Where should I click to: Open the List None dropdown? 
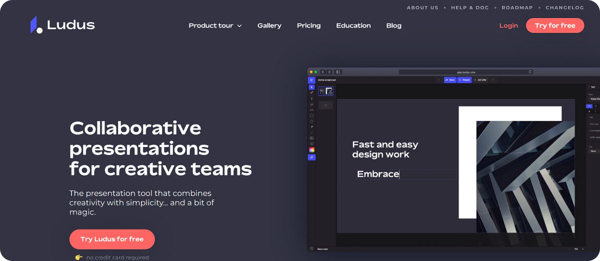(594, 151)
